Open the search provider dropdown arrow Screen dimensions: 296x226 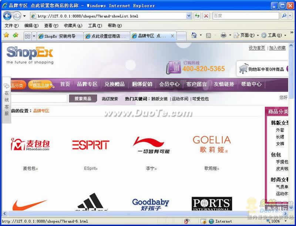pos(290,16)
